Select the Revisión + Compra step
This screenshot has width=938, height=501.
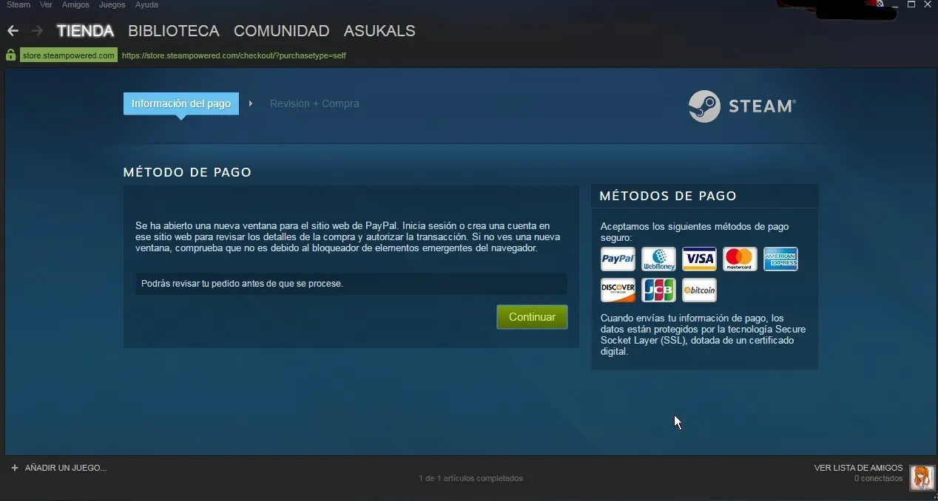tap(314, 103)
